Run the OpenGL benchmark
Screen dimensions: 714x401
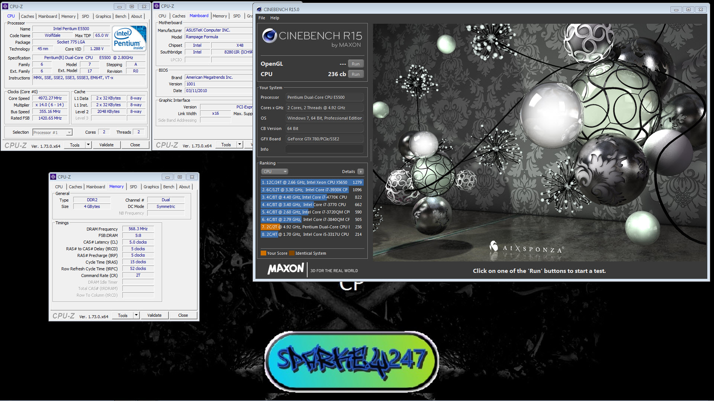pos(356,64)
